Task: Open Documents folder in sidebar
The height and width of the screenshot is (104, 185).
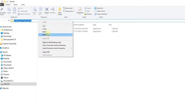Action: (x=8, y=62)
